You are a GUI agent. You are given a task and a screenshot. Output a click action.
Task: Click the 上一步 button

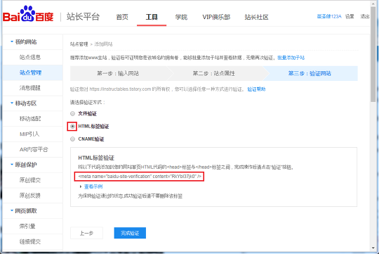(86, 233)
